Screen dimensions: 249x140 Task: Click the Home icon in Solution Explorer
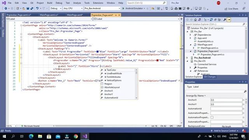[195, 20]
